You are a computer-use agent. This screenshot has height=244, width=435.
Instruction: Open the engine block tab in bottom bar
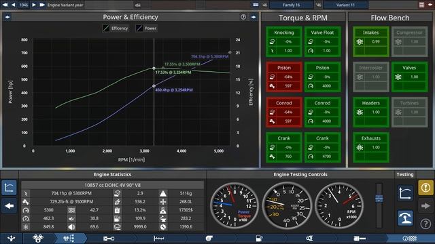tap(38, 239)
